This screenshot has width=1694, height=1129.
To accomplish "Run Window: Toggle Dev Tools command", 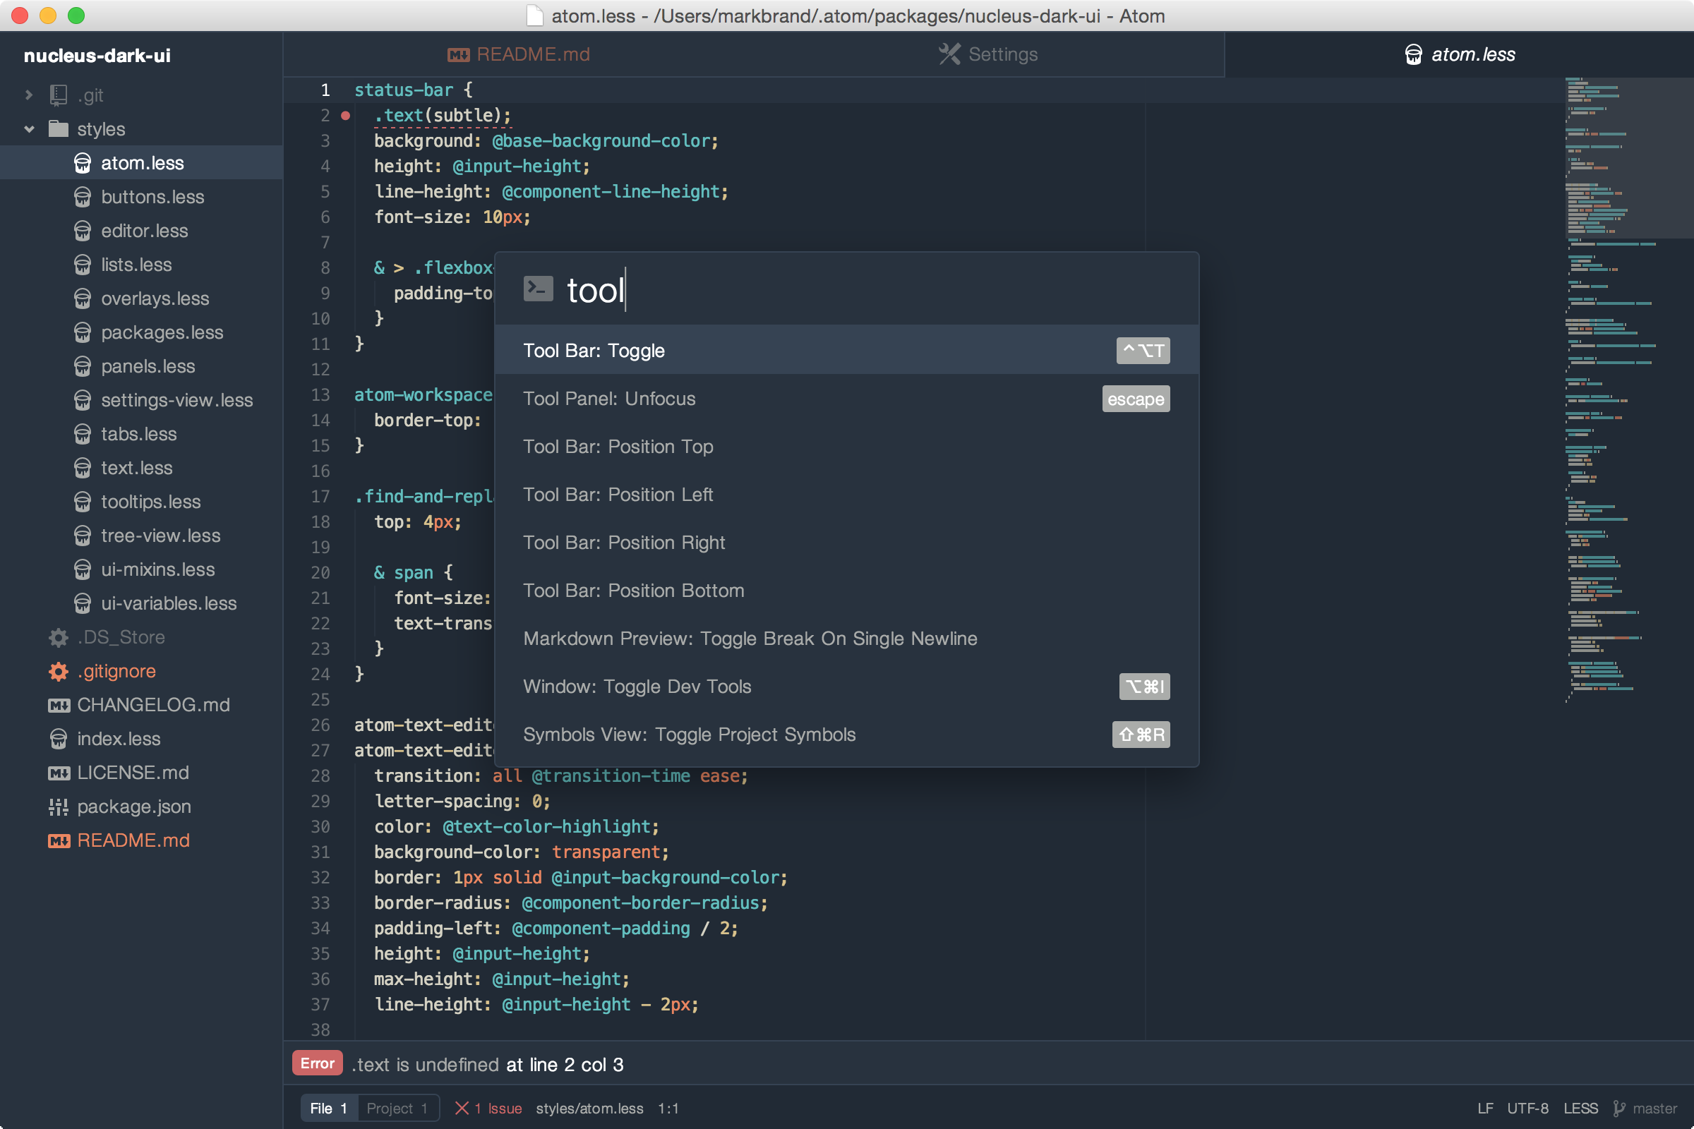I will point(846,687).
